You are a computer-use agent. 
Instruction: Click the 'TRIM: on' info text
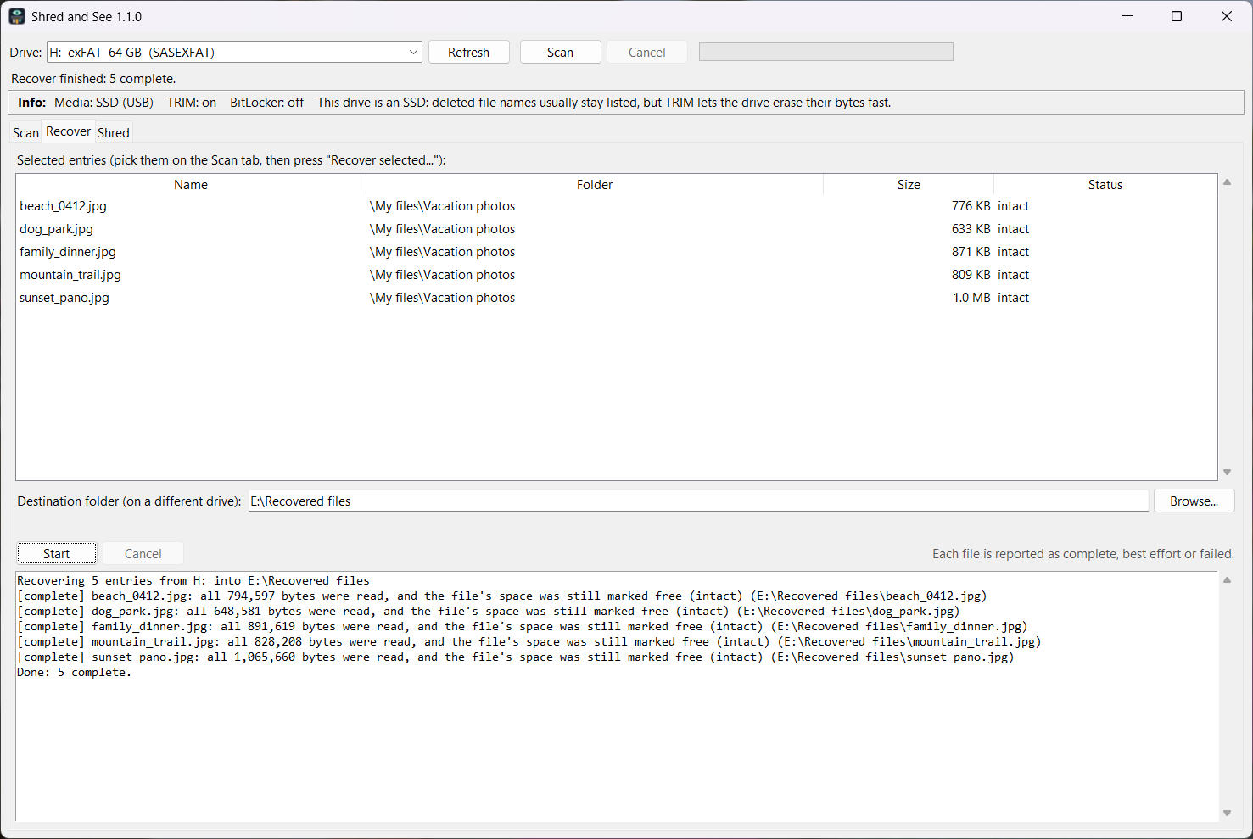[x=192, y=103]
